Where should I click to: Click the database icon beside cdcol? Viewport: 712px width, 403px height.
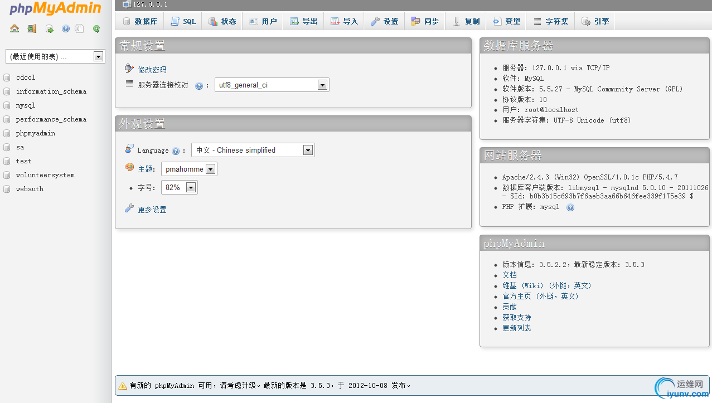(x=7, y=77)
